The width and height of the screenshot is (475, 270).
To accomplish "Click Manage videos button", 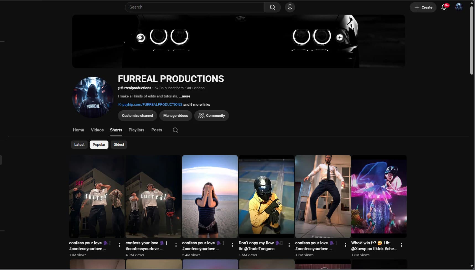I will click(176, 116).
